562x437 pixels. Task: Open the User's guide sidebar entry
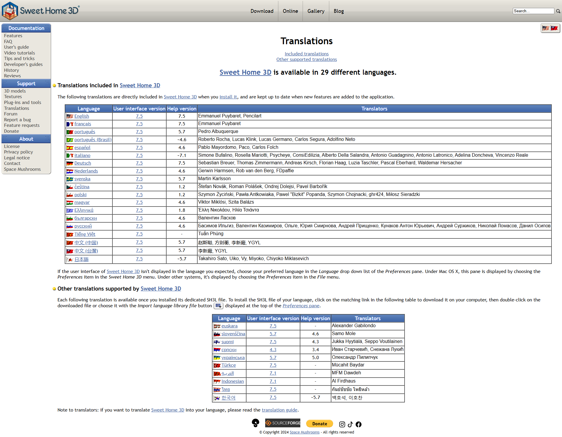[16, 47]
